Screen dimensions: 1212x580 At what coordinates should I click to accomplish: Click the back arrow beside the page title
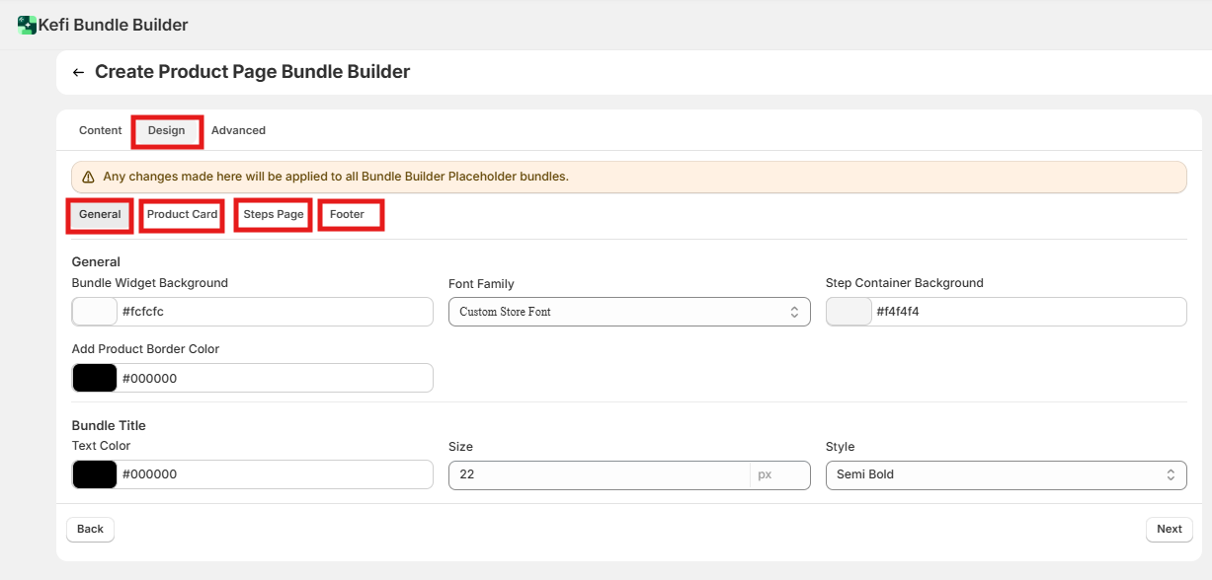click(x=78, y=72)
